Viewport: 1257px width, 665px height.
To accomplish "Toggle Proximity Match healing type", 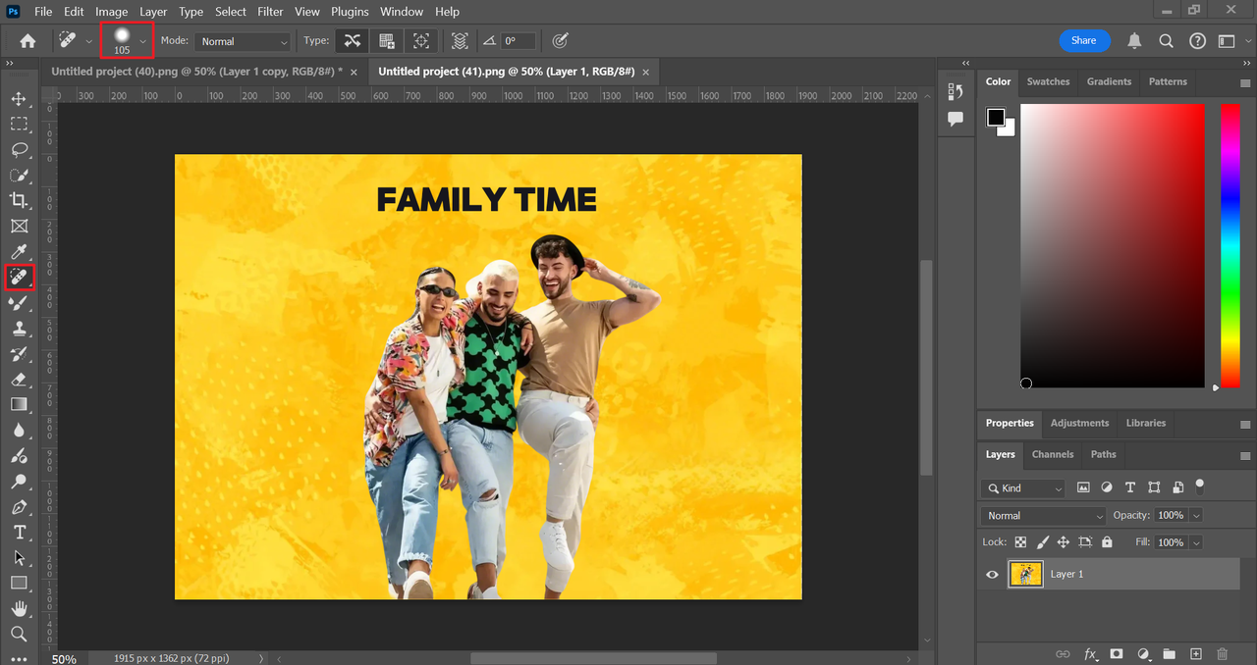I will (421, 41).
